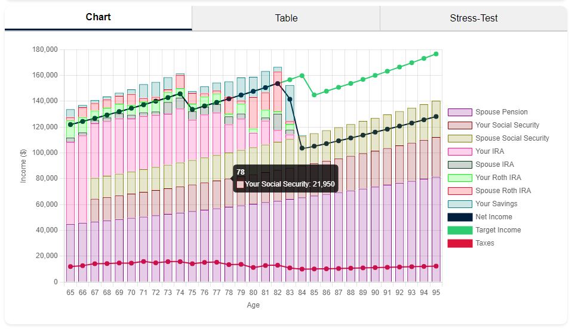Toggle Spouse Social Security legend entry

click(x=512, y=138)
